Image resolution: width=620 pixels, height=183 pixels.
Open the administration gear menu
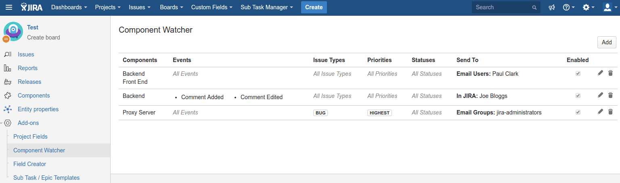pyautogui.click(x=589, y=7)
